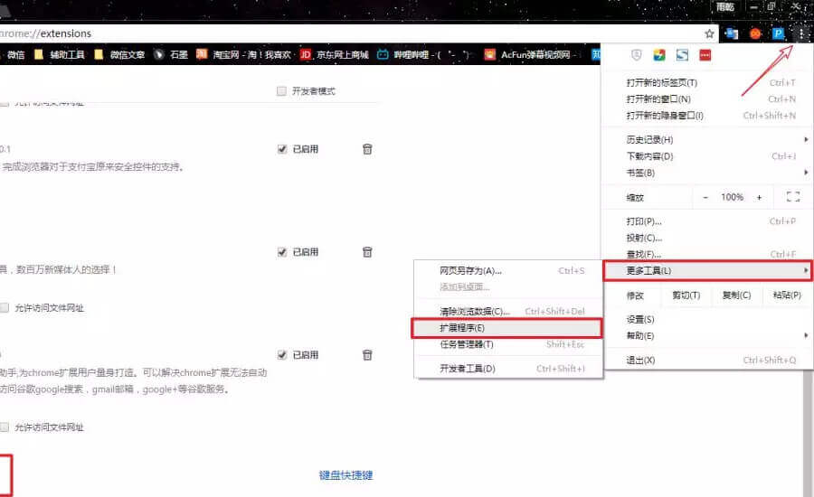The height and width of the screenshot is (497, 814).
Task: Open the Chrome three-dot menu button
Action: coord(801,33)
